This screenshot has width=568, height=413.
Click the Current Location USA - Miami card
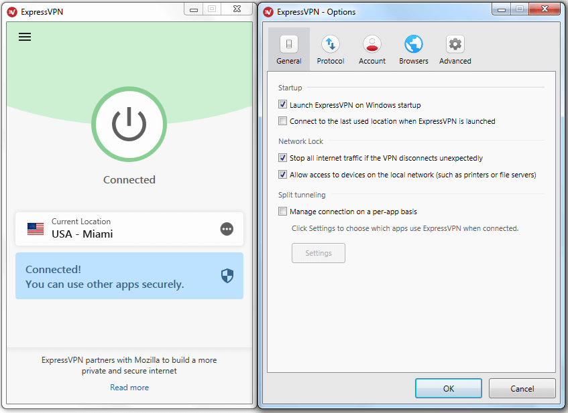tap(129, 229)
